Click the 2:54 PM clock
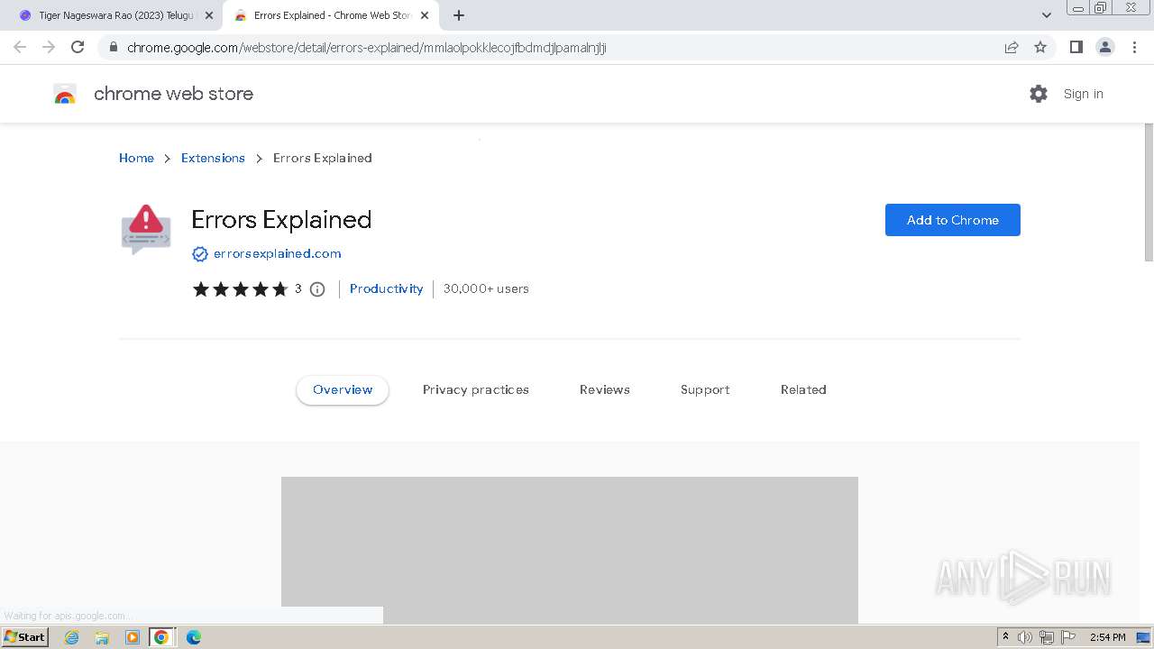1154x649 pixels. (1107, 637)
